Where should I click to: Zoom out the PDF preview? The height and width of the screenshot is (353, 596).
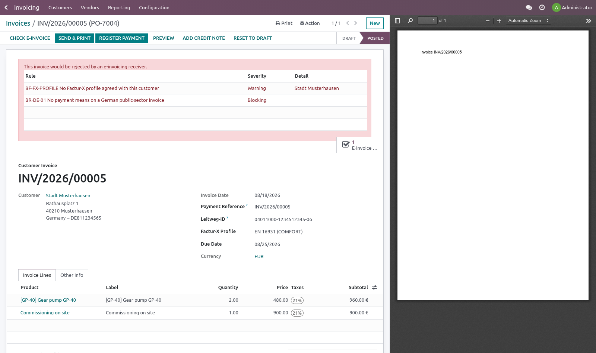[488, 21]
